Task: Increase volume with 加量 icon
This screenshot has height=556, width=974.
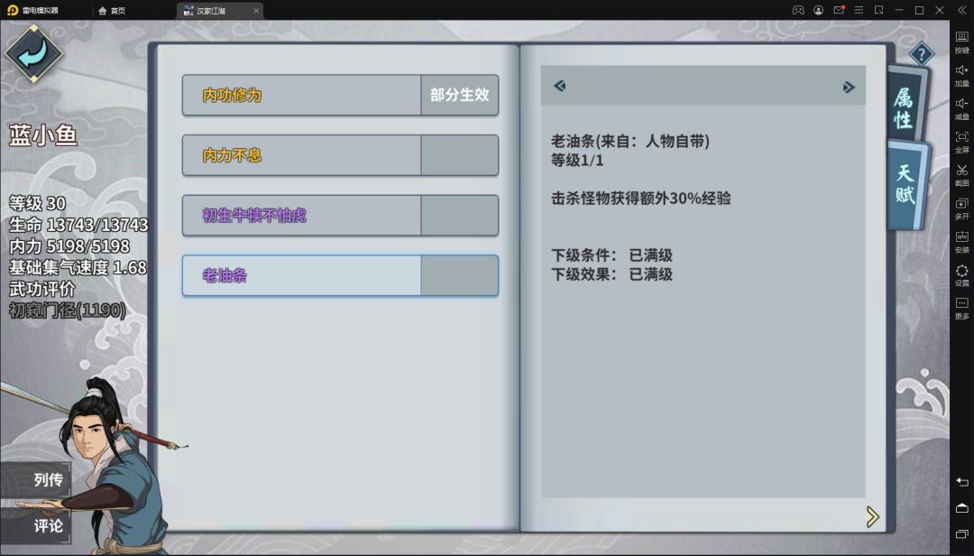Action: [961, 75]
